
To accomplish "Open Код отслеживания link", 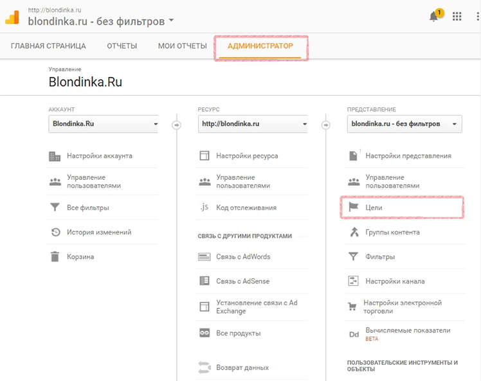I will click(246, 208).
